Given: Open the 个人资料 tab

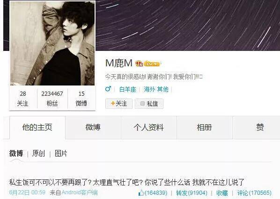Looking at the screenshot, I should point(149,127).
